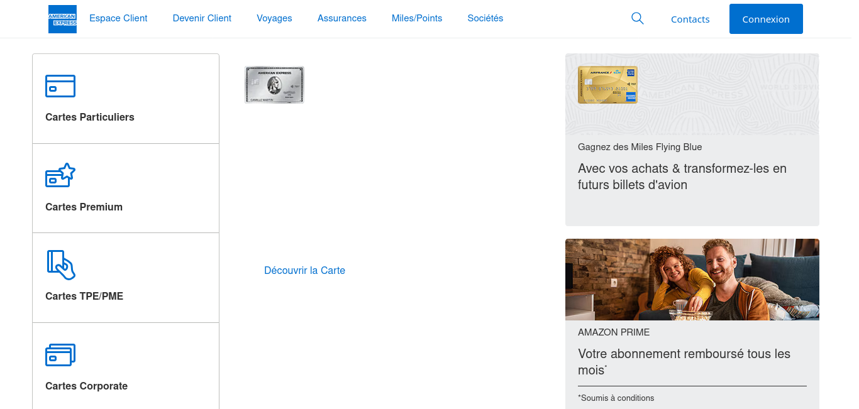Viewport: 859px width, 409px height.
Task: Click the Cartes Particuliers card icon
Action: [60, 86]
